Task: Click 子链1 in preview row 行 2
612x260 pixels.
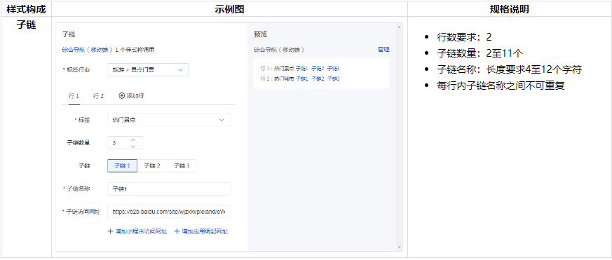Action: [x=302, y=78]
